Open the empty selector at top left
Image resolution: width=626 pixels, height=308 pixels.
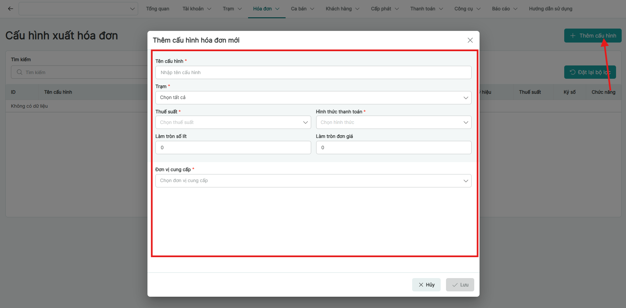(x=78, y=9)
